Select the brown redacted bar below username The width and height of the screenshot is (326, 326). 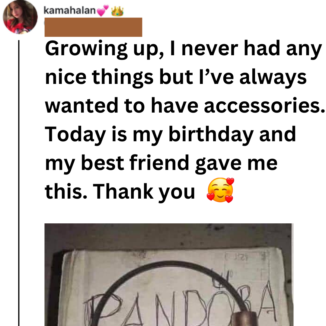click(x=93, y=27)
